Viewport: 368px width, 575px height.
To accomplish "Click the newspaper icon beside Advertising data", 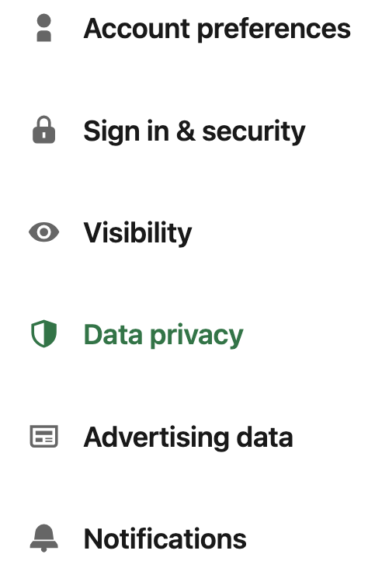I will [44, 437].
